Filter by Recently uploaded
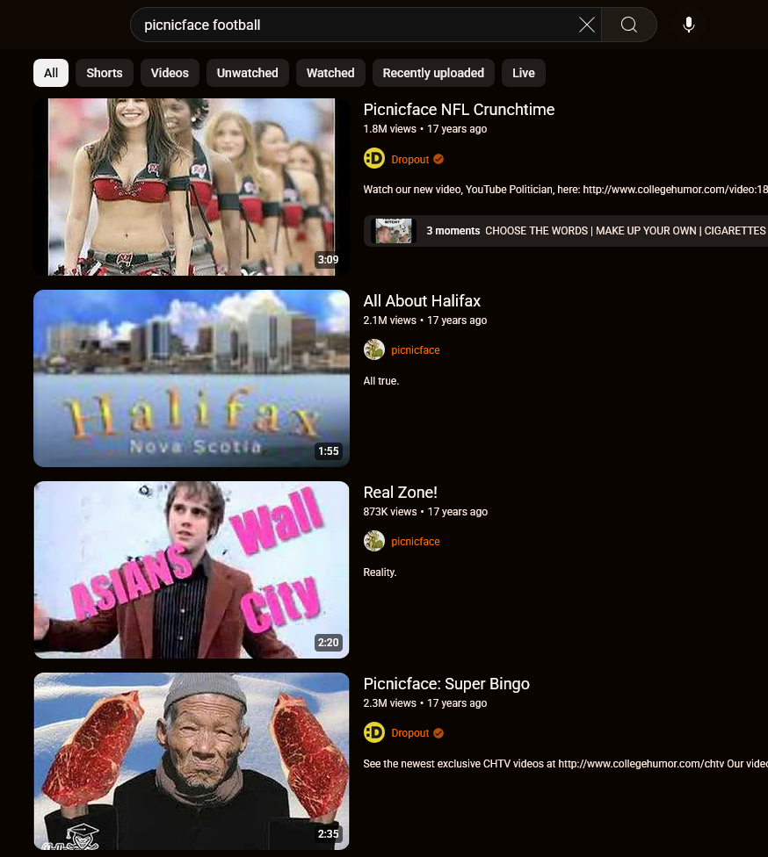768x857 pixels. (x=433, y=73)
